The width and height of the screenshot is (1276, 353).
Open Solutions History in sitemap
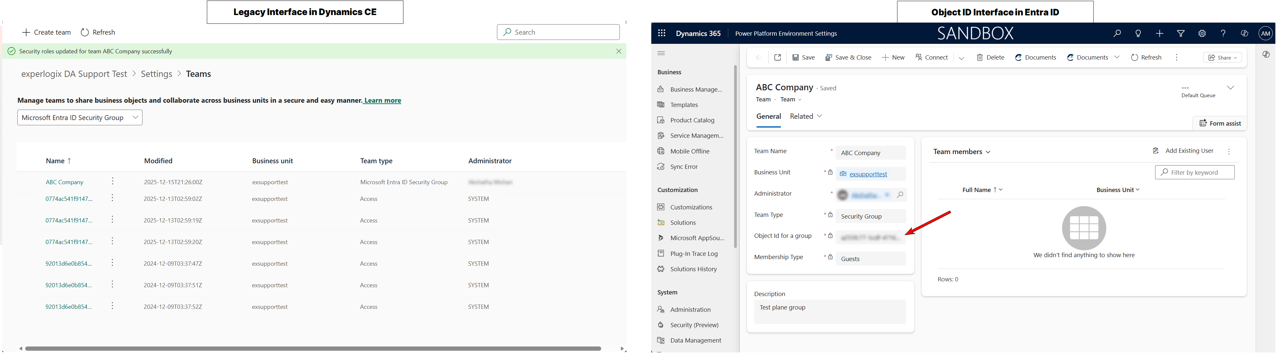tap(687, 270)
